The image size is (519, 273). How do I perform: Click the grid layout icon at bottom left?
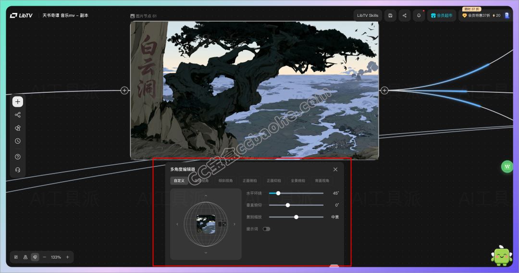16,257
